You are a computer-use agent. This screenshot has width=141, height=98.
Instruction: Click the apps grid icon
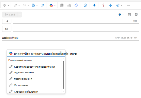[62, 5]
